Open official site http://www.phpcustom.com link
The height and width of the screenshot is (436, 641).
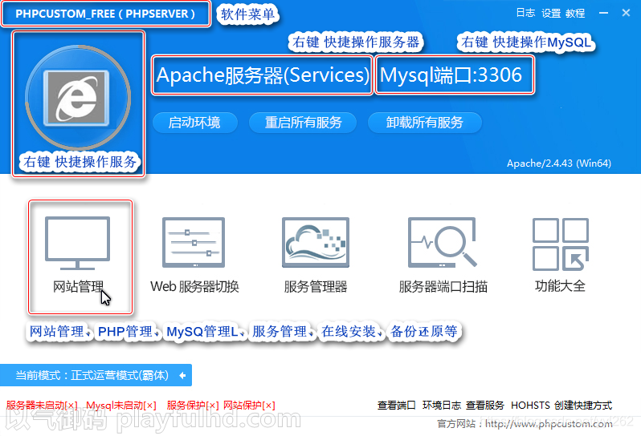(x=549, y=424)
